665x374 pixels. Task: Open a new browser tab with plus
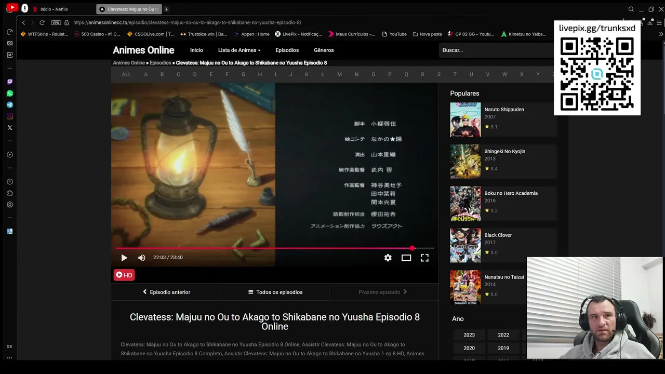point(166,9)
